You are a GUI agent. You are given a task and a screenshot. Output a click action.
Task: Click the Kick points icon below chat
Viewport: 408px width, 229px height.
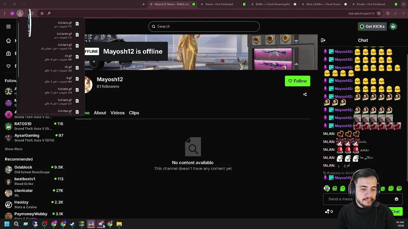click(x=327, y=212)
